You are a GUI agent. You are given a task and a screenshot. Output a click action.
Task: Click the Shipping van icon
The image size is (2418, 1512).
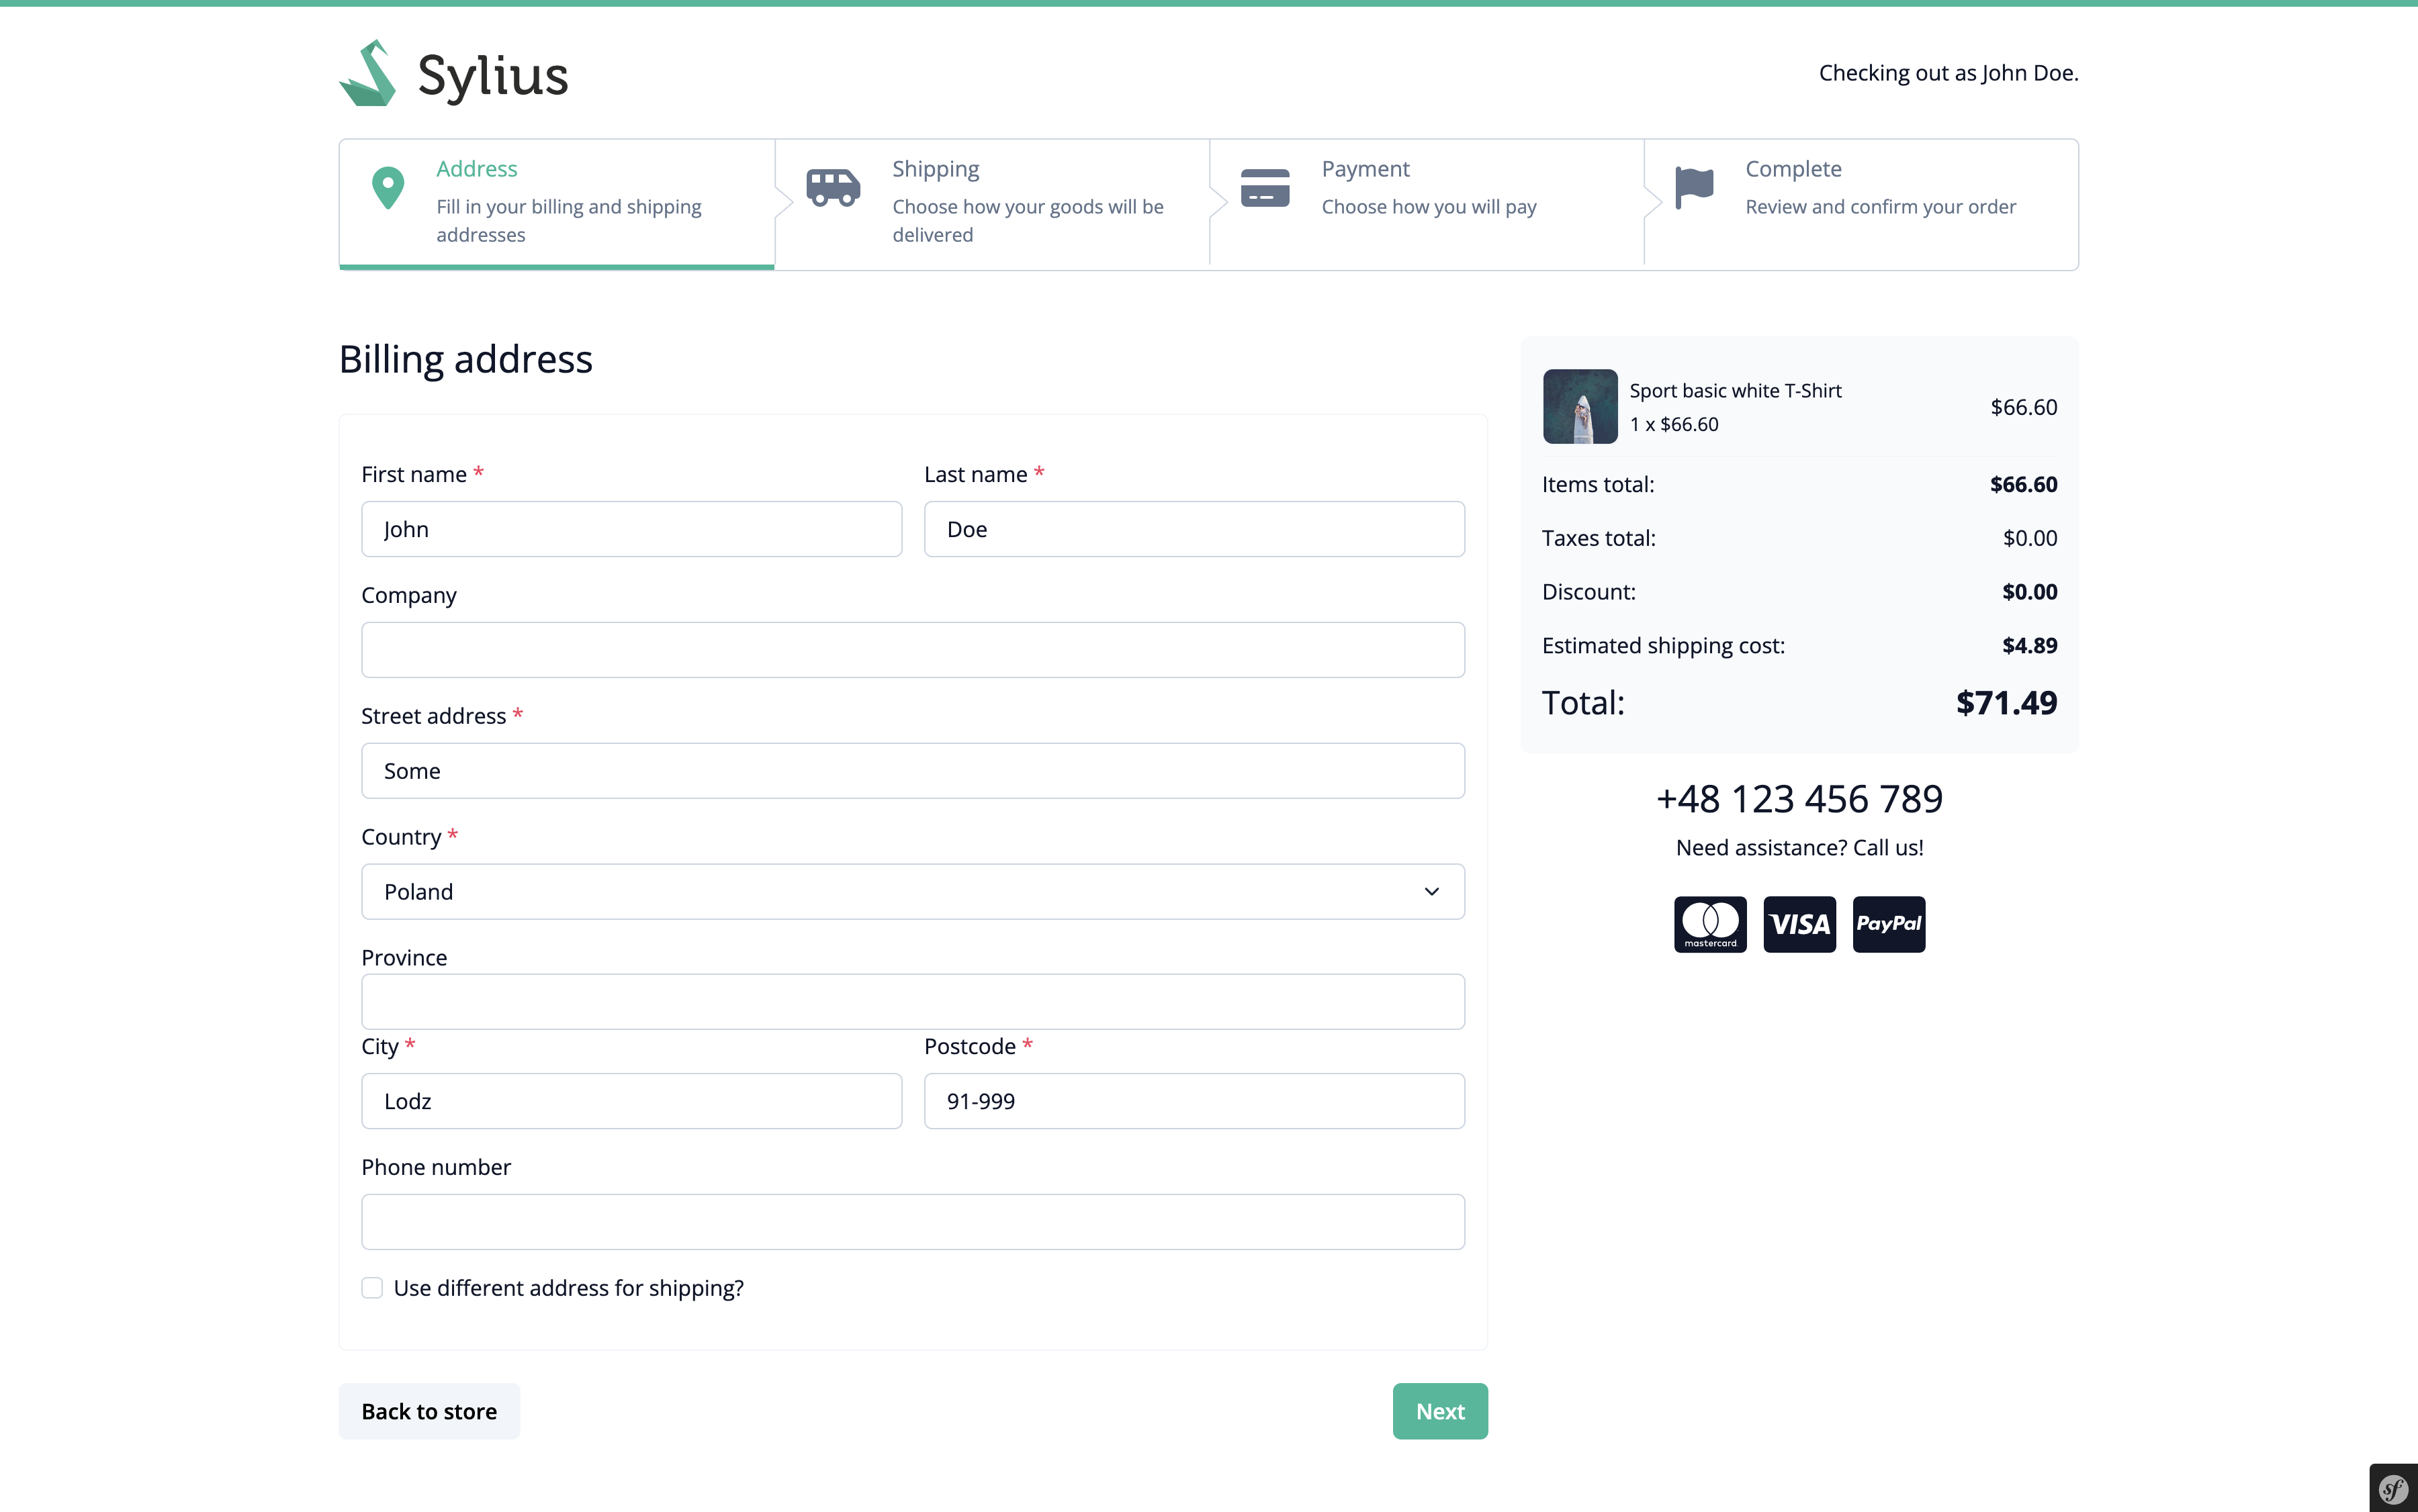click(832, 187)
